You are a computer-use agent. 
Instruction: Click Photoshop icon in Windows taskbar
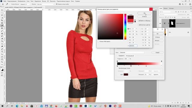(x=85, y=106)
